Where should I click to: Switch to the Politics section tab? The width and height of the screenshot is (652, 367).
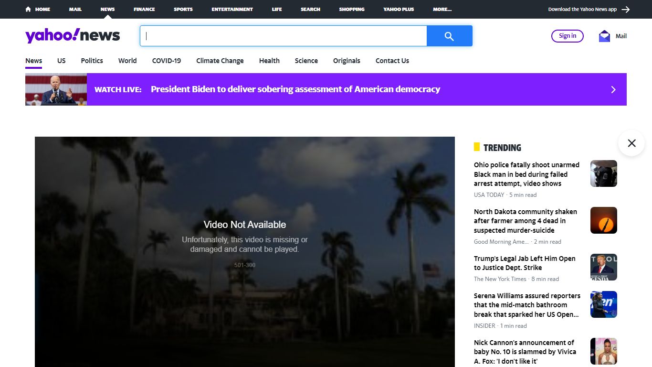point(92,61)
